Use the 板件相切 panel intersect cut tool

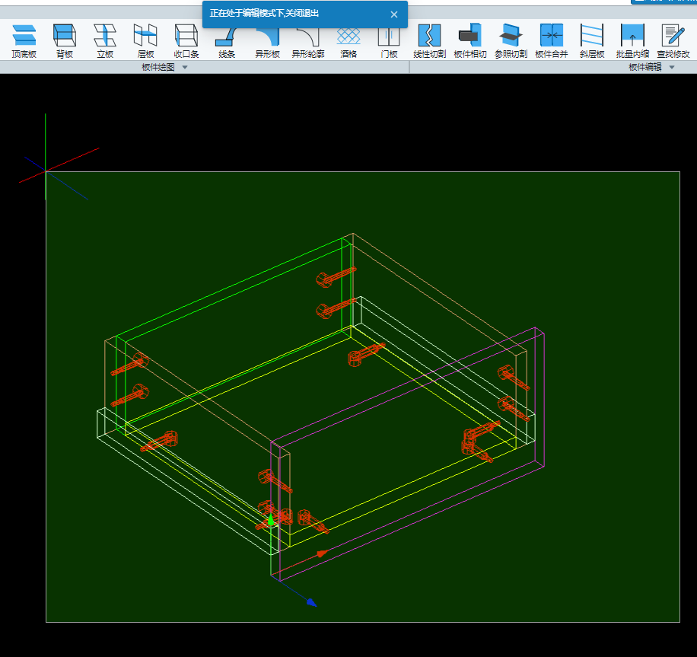469,40
